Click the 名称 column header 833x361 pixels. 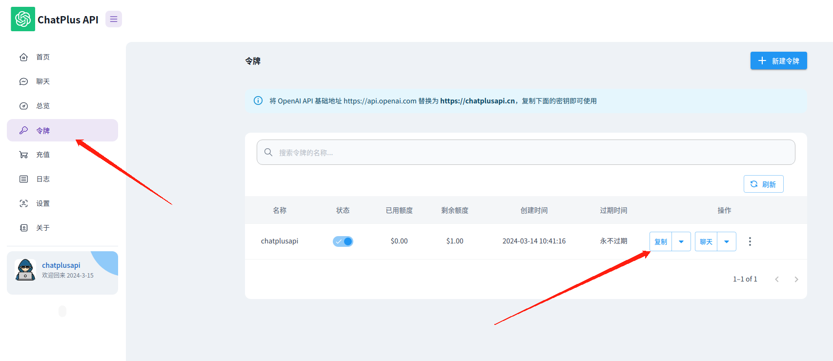[x=280, y=210]
